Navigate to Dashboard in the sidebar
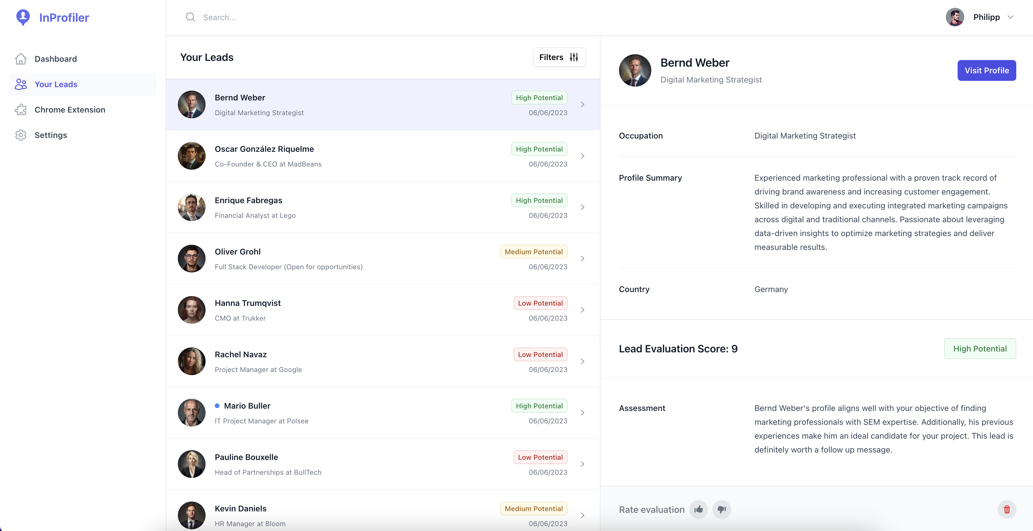1033x531 pixels. click(x=55, y=59)
